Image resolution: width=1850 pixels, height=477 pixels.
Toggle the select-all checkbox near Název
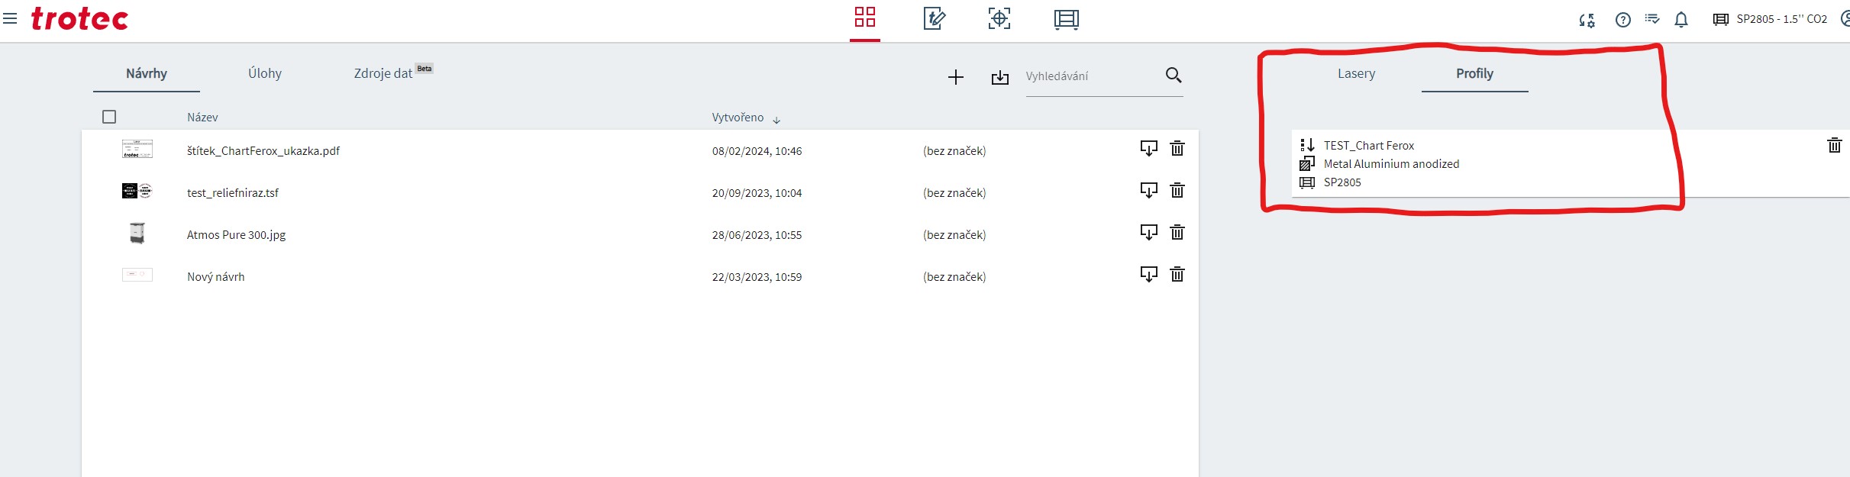(x=109, y=117)
